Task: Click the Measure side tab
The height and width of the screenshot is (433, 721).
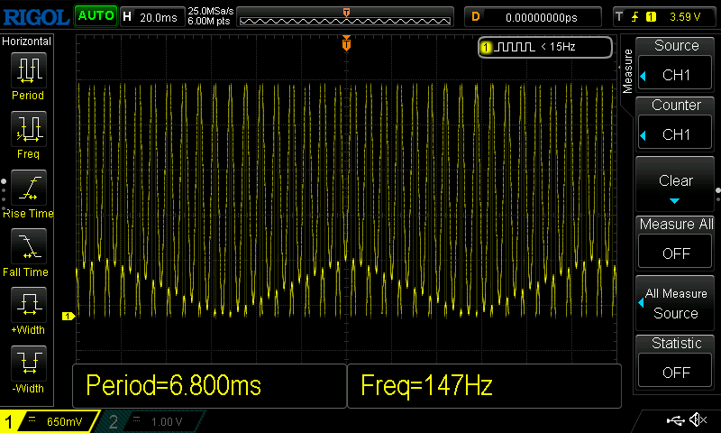Action: point(627,71)
